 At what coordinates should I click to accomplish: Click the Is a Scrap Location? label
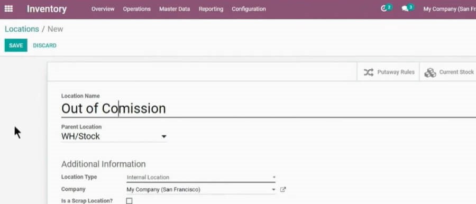click(87, 201)
